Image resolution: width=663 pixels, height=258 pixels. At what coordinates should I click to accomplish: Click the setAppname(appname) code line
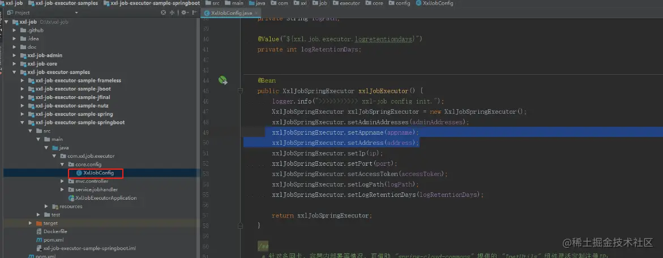coord(345,132)
